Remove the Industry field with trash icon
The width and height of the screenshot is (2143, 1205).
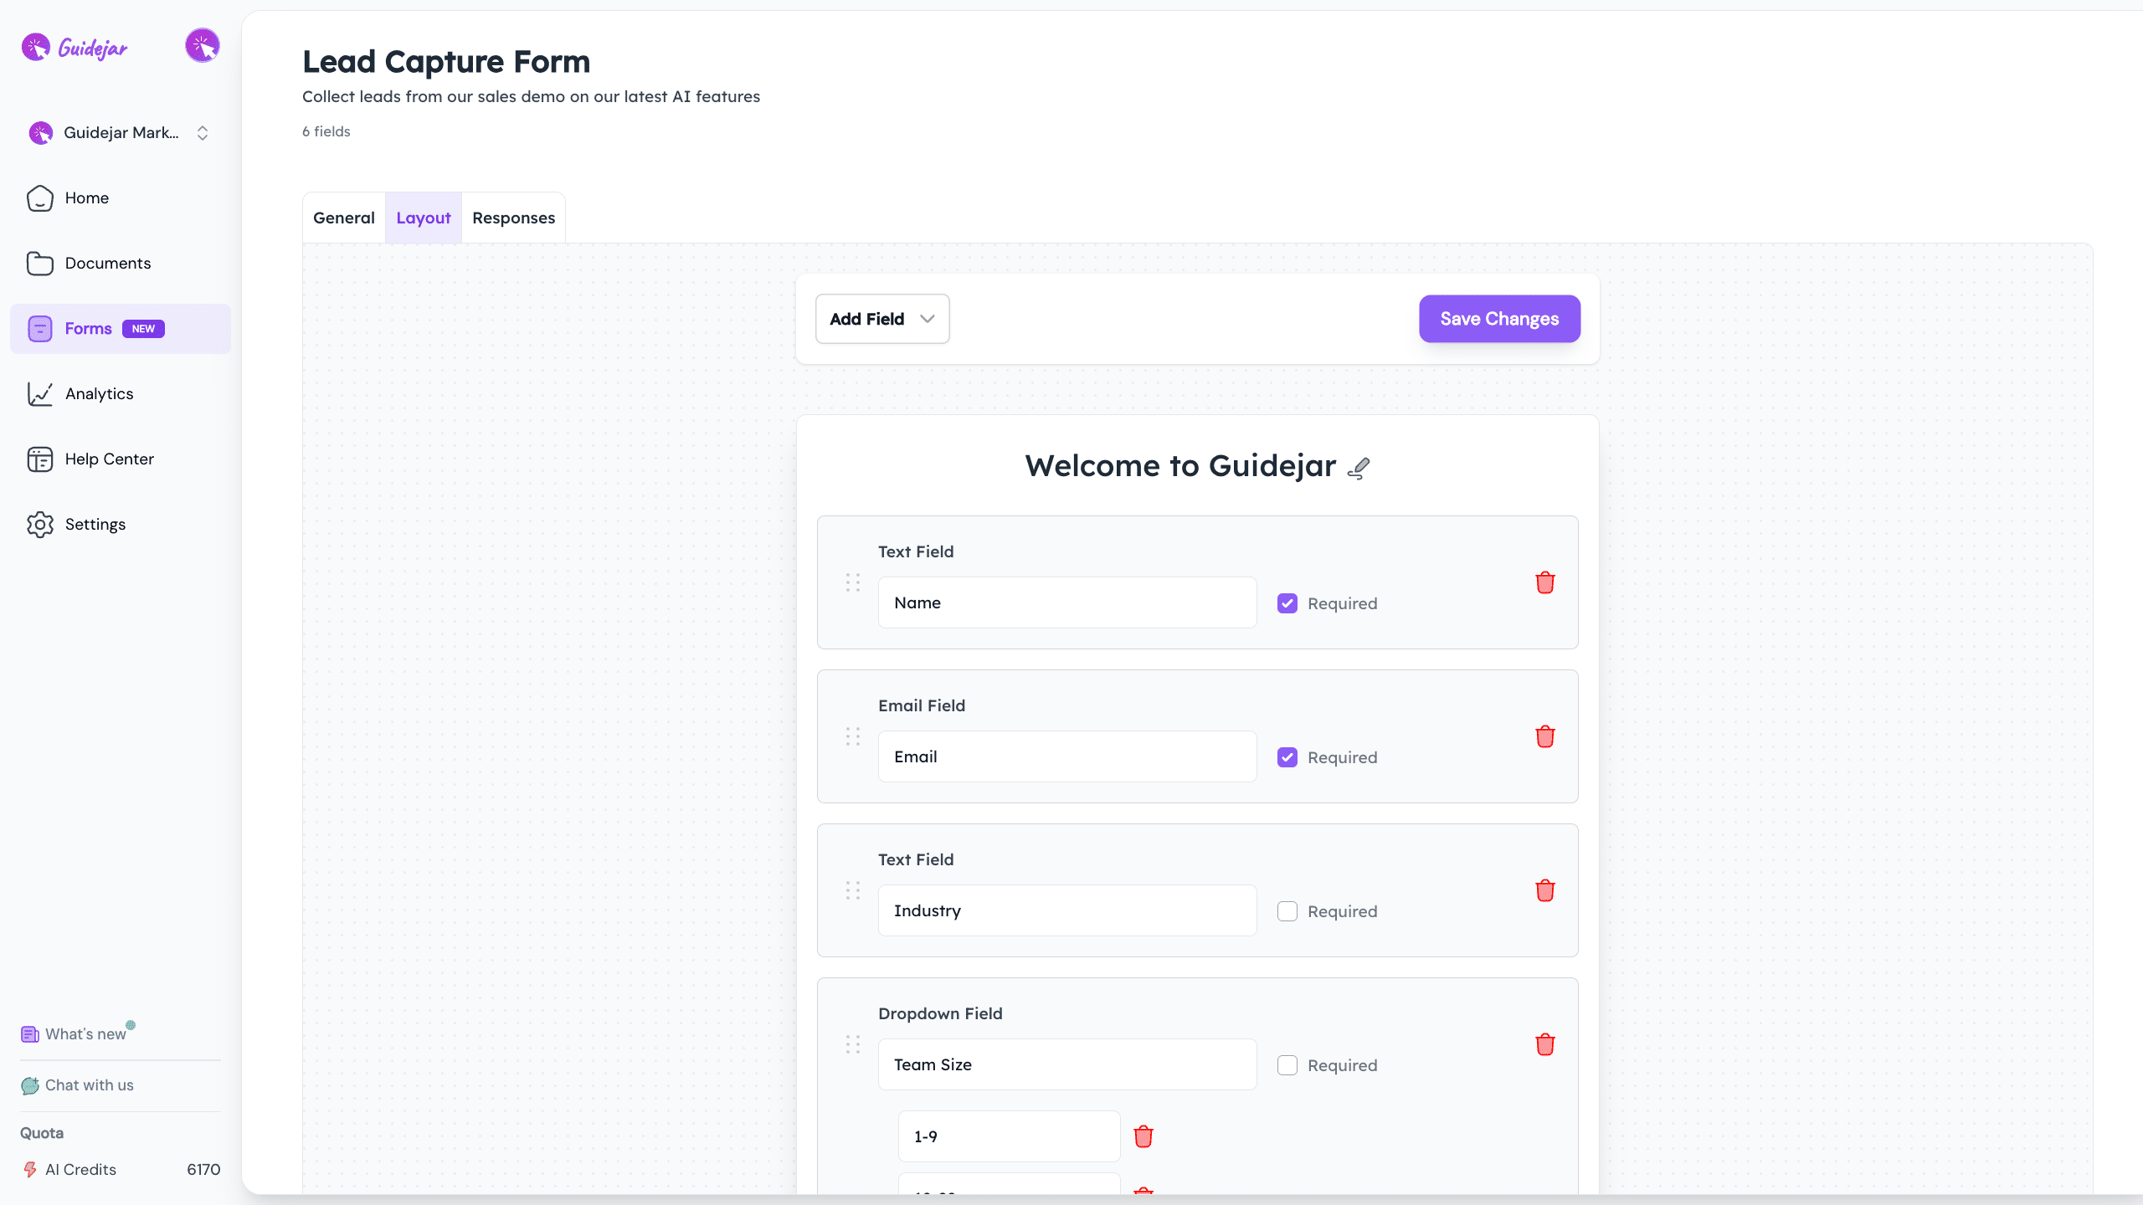[x=1544, y=890]
